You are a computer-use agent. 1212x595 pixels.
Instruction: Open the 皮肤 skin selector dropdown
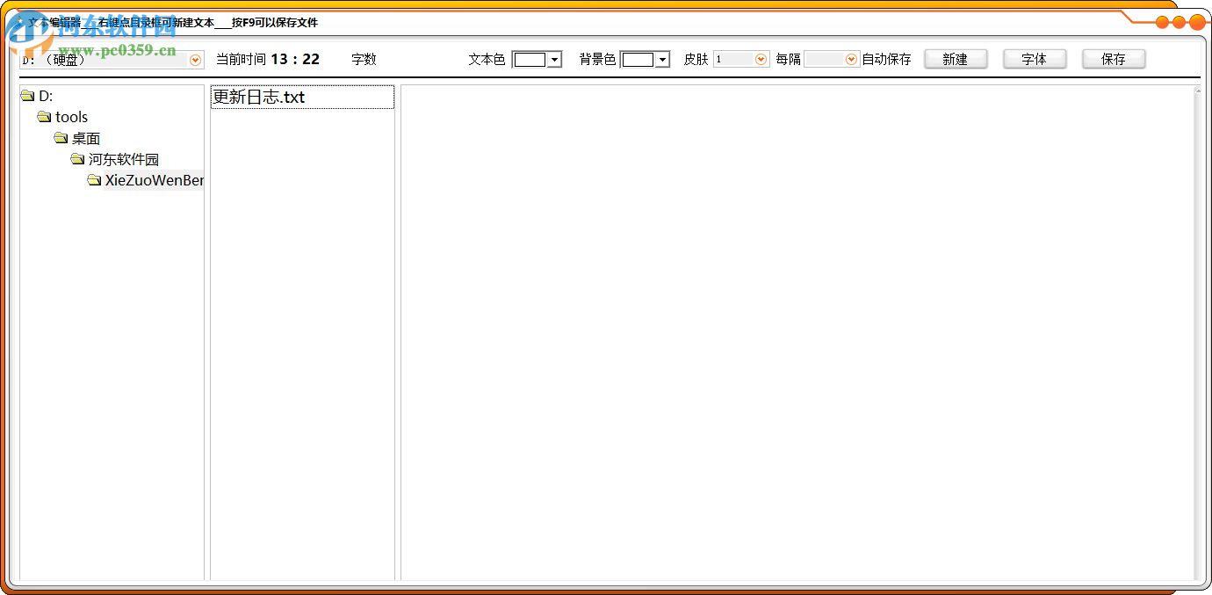pyautogui.click(x=761, y=59)
